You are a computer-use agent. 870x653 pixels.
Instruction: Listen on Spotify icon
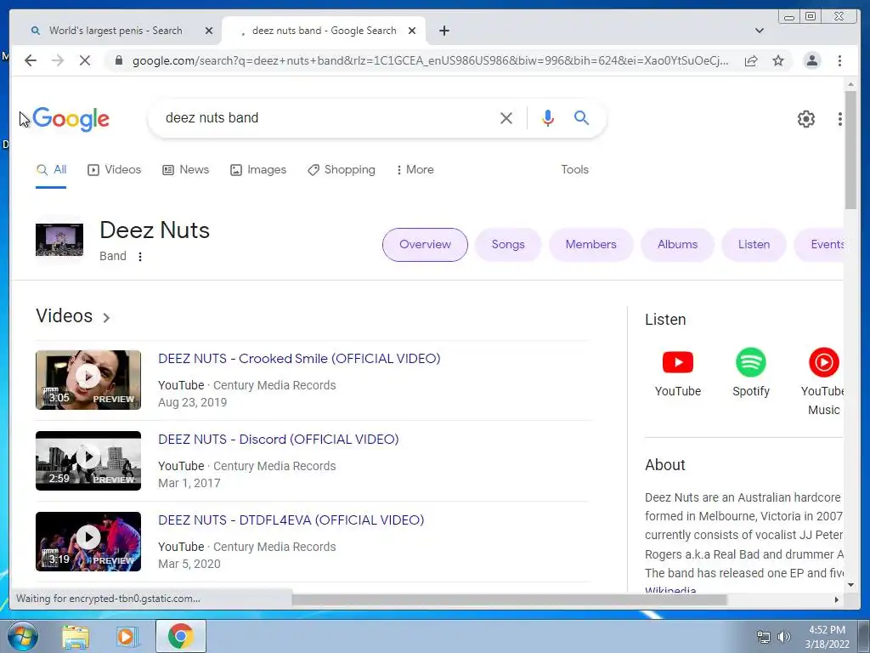coord(751,362)
